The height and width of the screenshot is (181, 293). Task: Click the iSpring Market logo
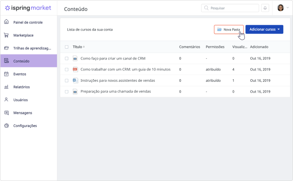(28, 8)
